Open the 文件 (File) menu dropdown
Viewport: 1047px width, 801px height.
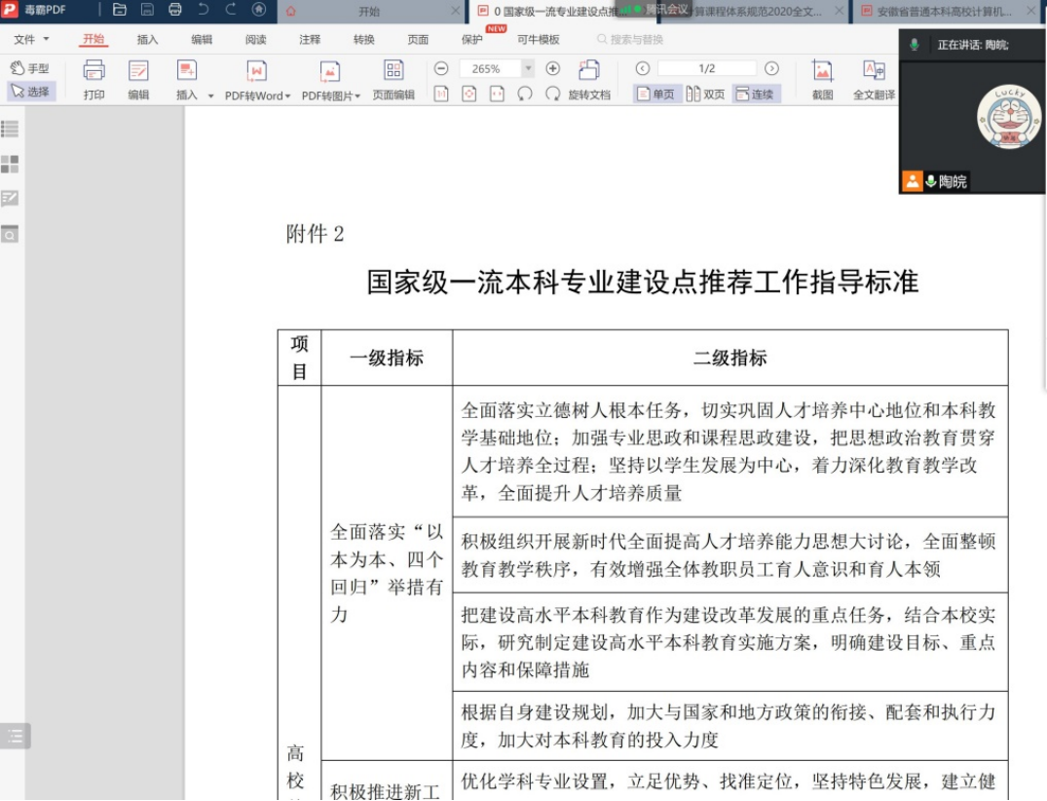coord(31,40)
